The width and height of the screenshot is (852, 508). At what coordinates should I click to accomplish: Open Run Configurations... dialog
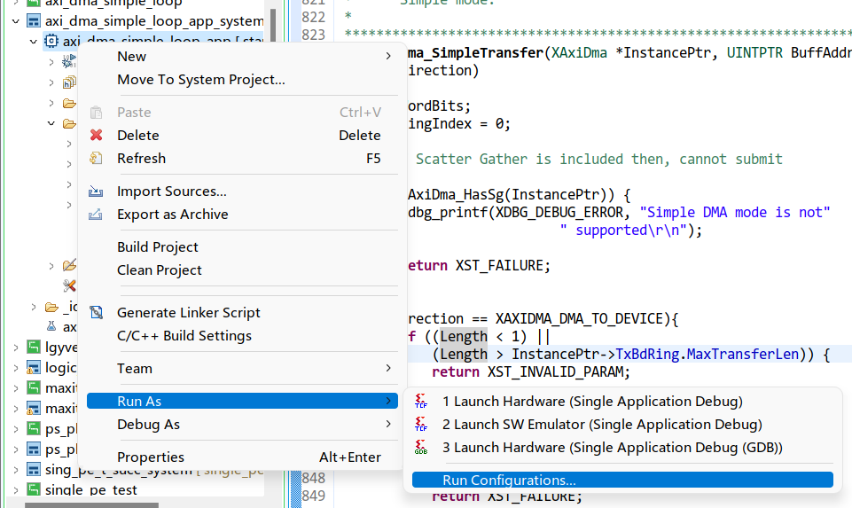tap(622, 480)
